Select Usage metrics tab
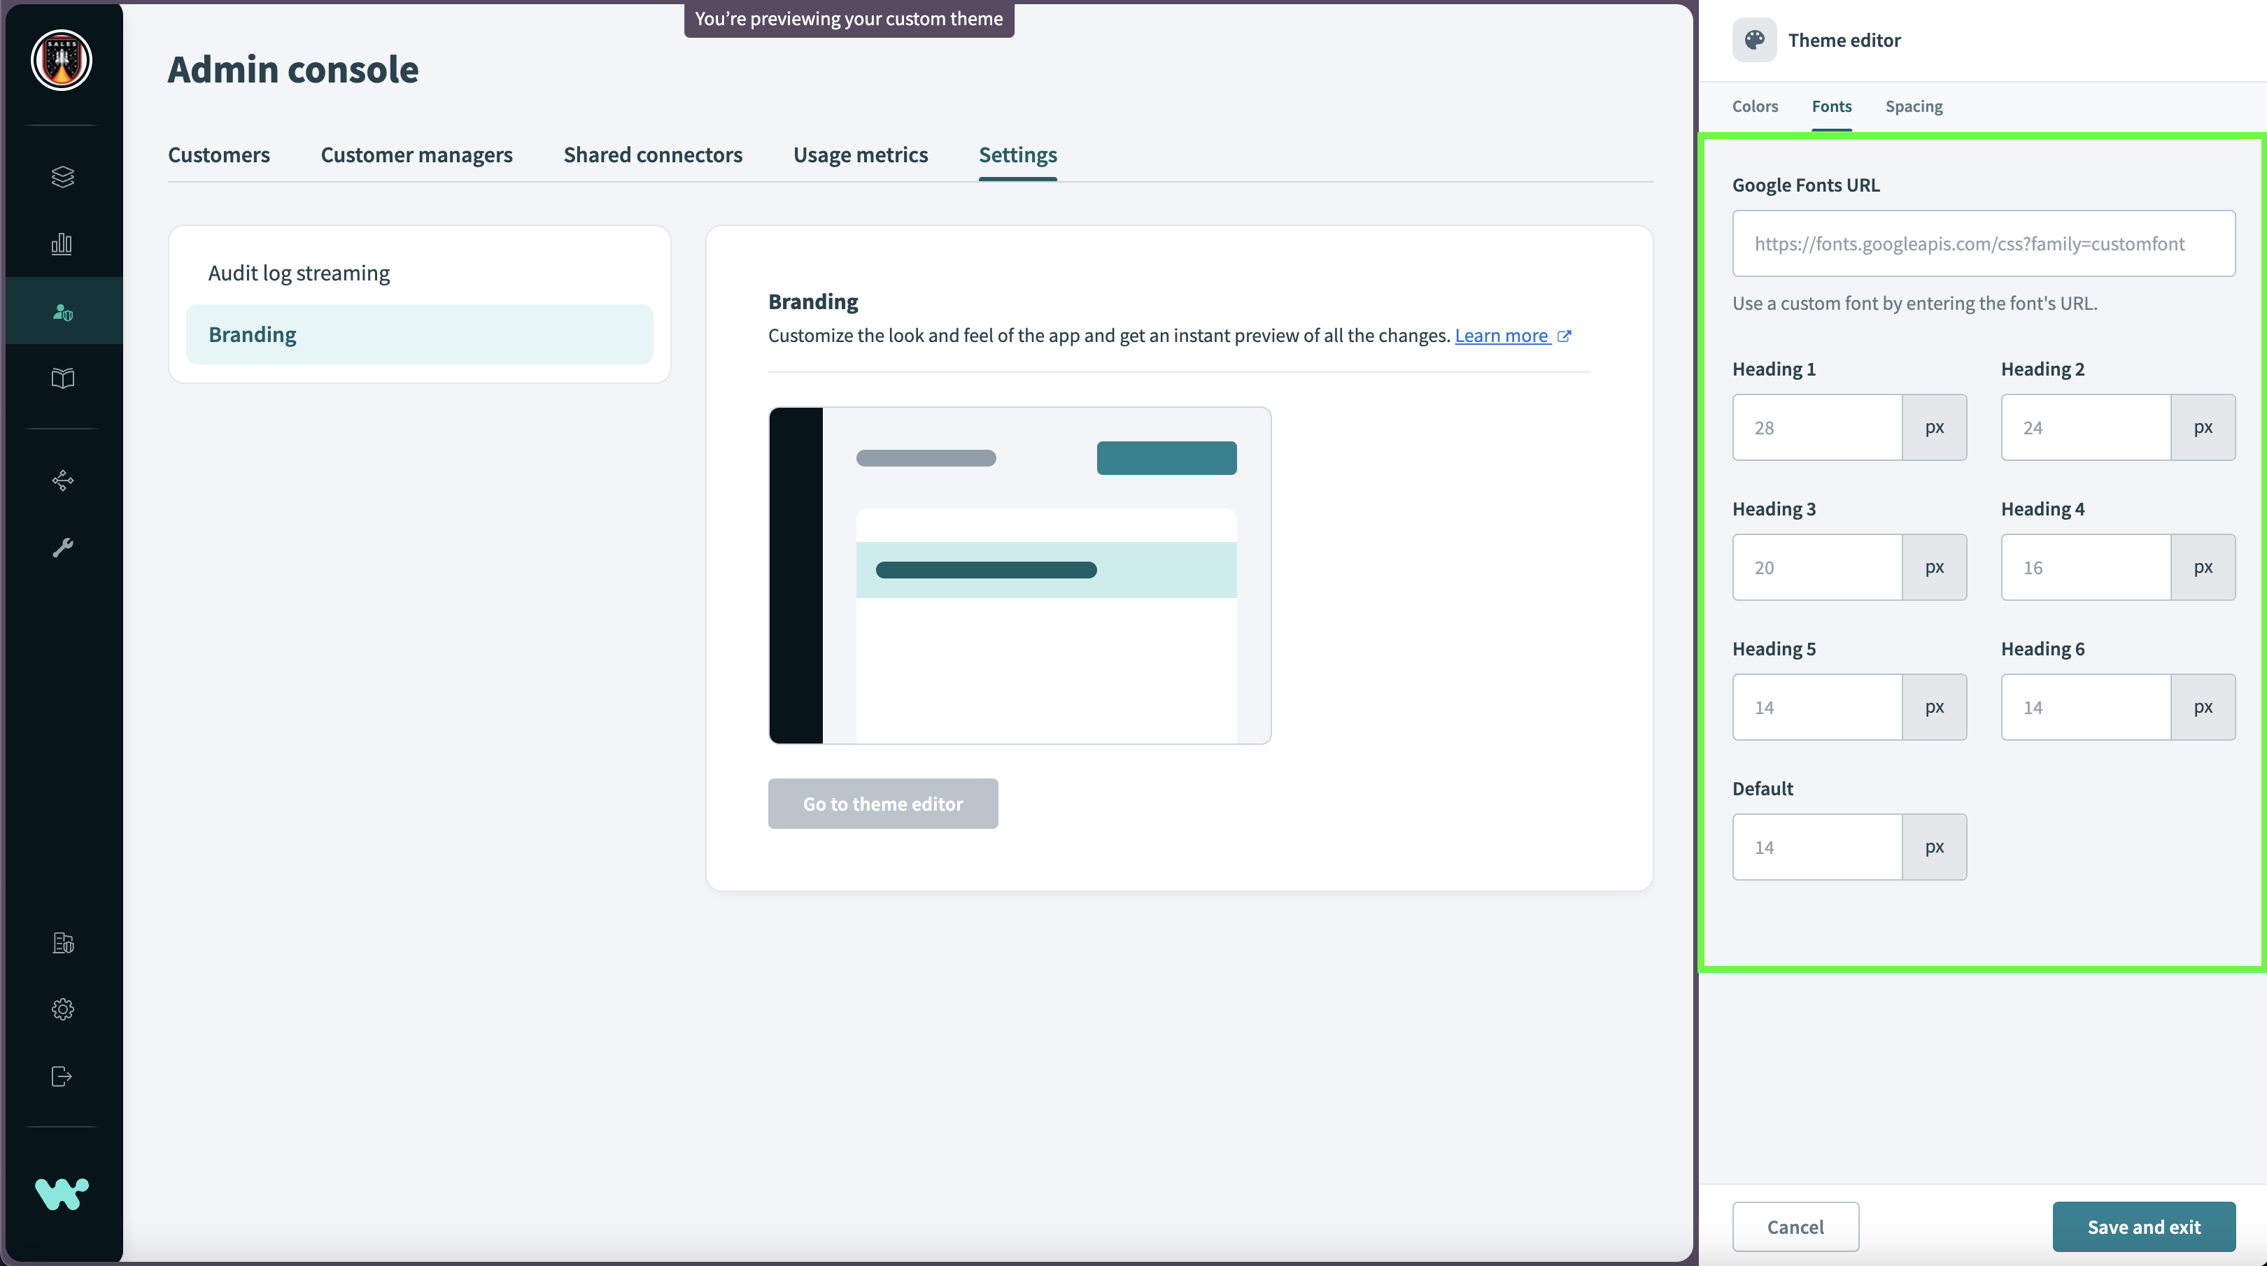Image resolution: width=2267 pixels, height=1266 pixels. tap(861, 154)
